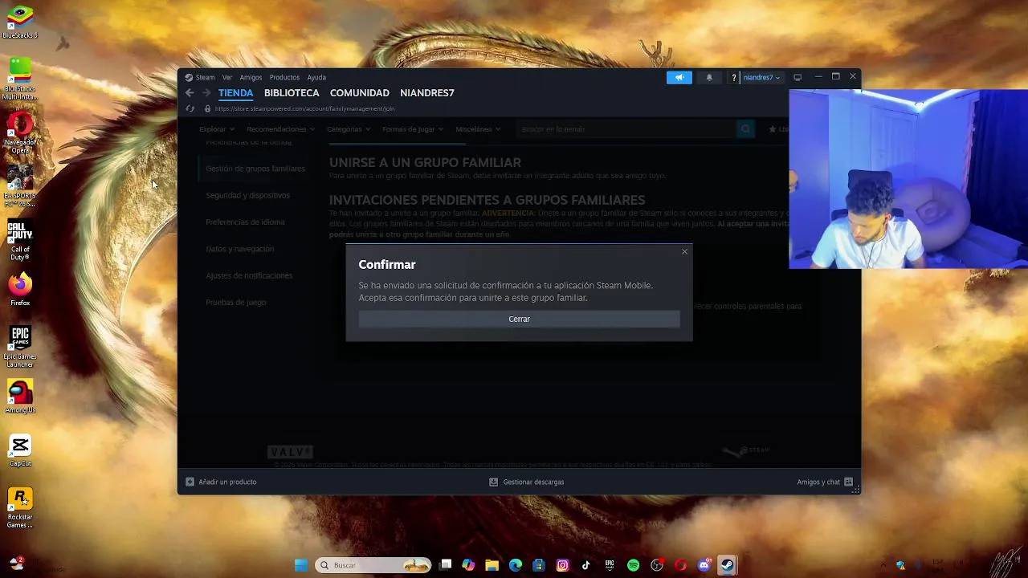Click the store search magnifier button
The width and height of the screenshot is (1028, 578).
pos(746,129)
